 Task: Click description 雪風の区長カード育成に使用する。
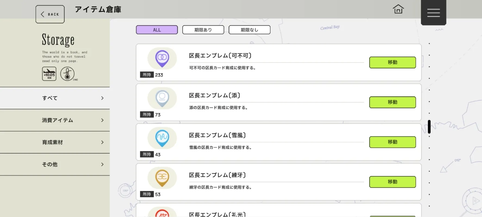click(x=220, y=147)
